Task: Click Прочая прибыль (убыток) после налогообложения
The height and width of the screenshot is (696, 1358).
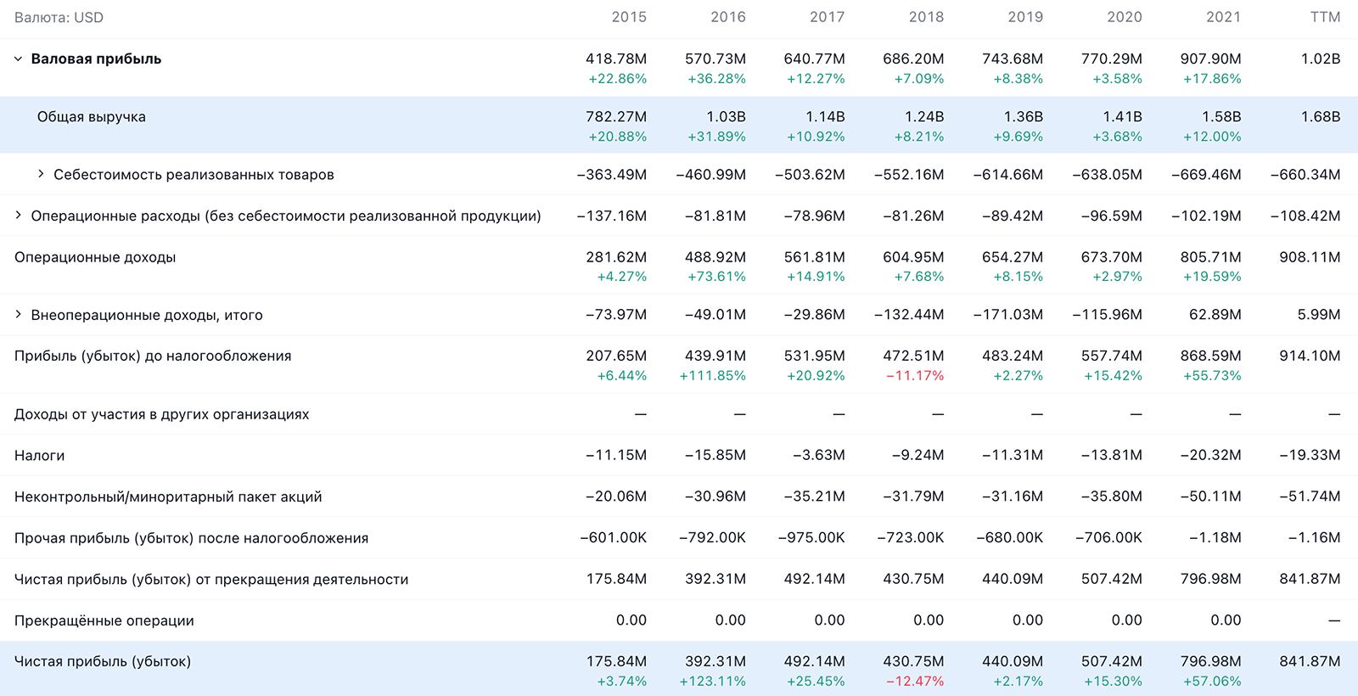Action: [191, 538]
